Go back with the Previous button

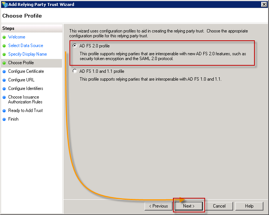158,206
